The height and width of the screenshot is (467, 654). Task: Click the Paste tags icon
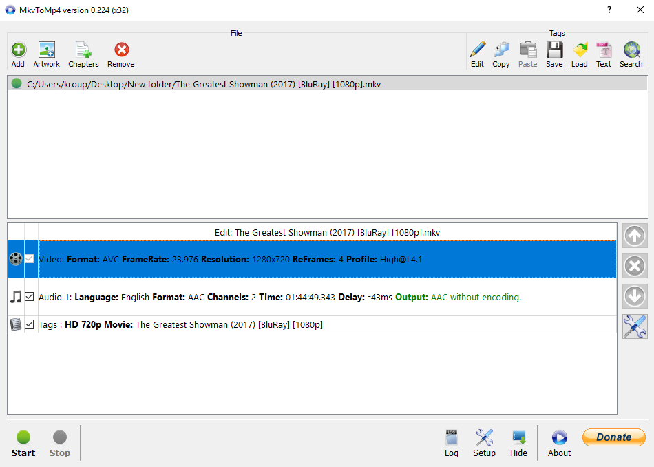527,54
